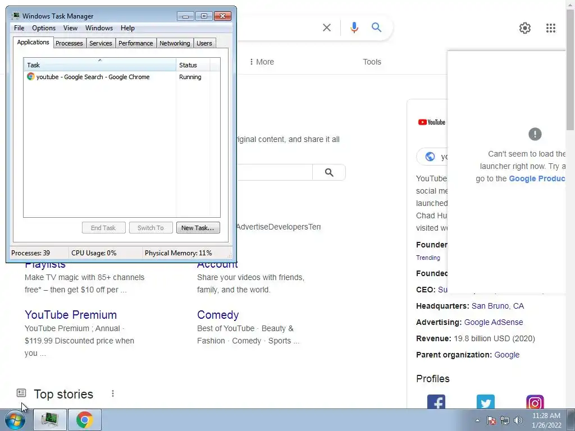Click the Trending link in knowledge panel
575x431 pixels.
tap(428, 258)
